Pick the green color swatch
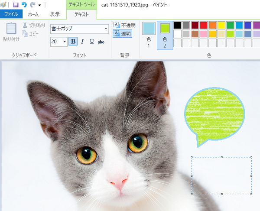Viewport: 260px width, 211px height. (231, 26)
